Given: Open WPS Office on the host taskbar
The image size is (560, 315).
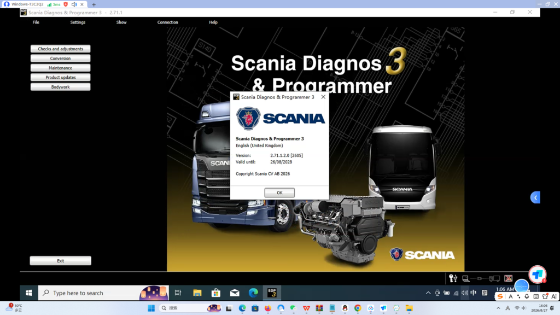Looking at the screenshot, I should (x=306, y=308).
